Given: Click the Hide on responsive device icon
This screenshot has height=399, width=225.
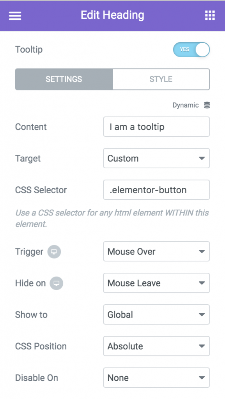Looking at the screenshot, I should point(56,283).
